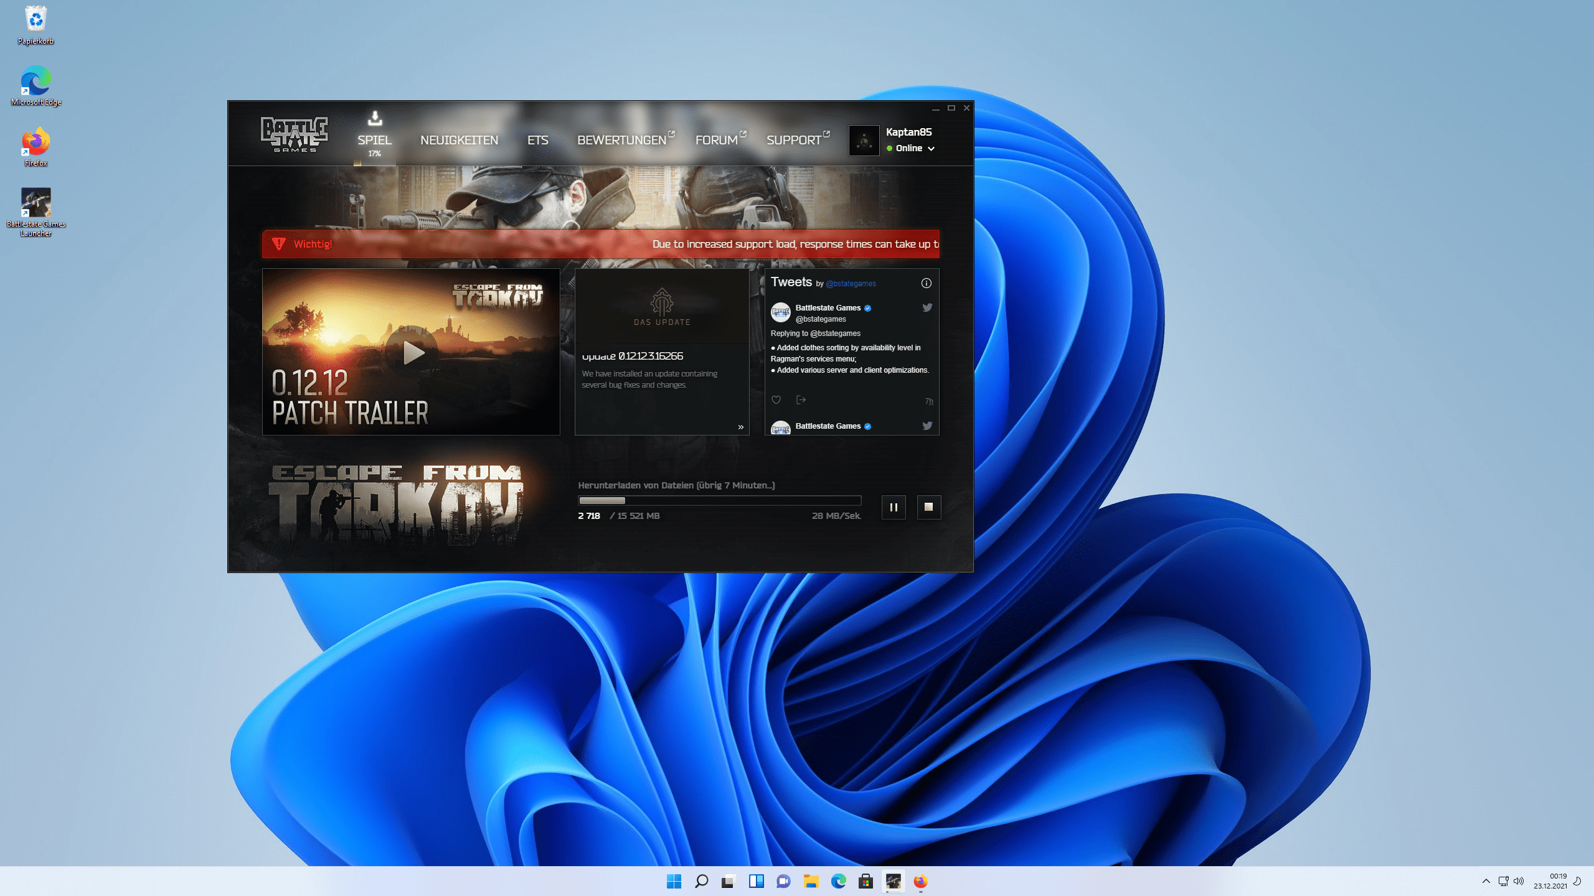Share the first tweet
The image size is (1594, 896).
click(801, 400)
